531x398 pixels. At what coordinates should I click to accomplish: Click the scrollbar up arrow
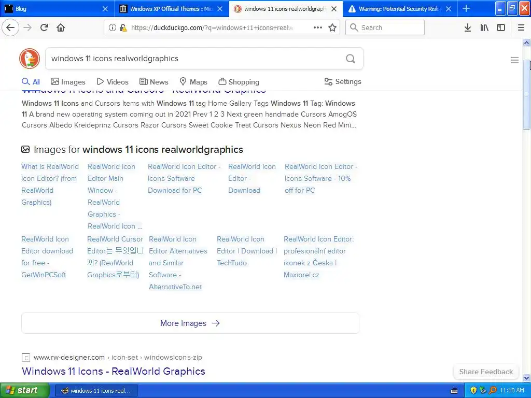tap(526, 42)
